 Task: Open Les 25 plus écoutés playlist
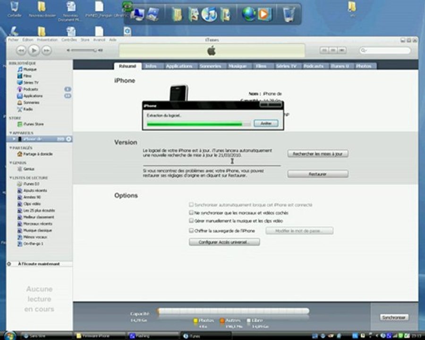36,211
